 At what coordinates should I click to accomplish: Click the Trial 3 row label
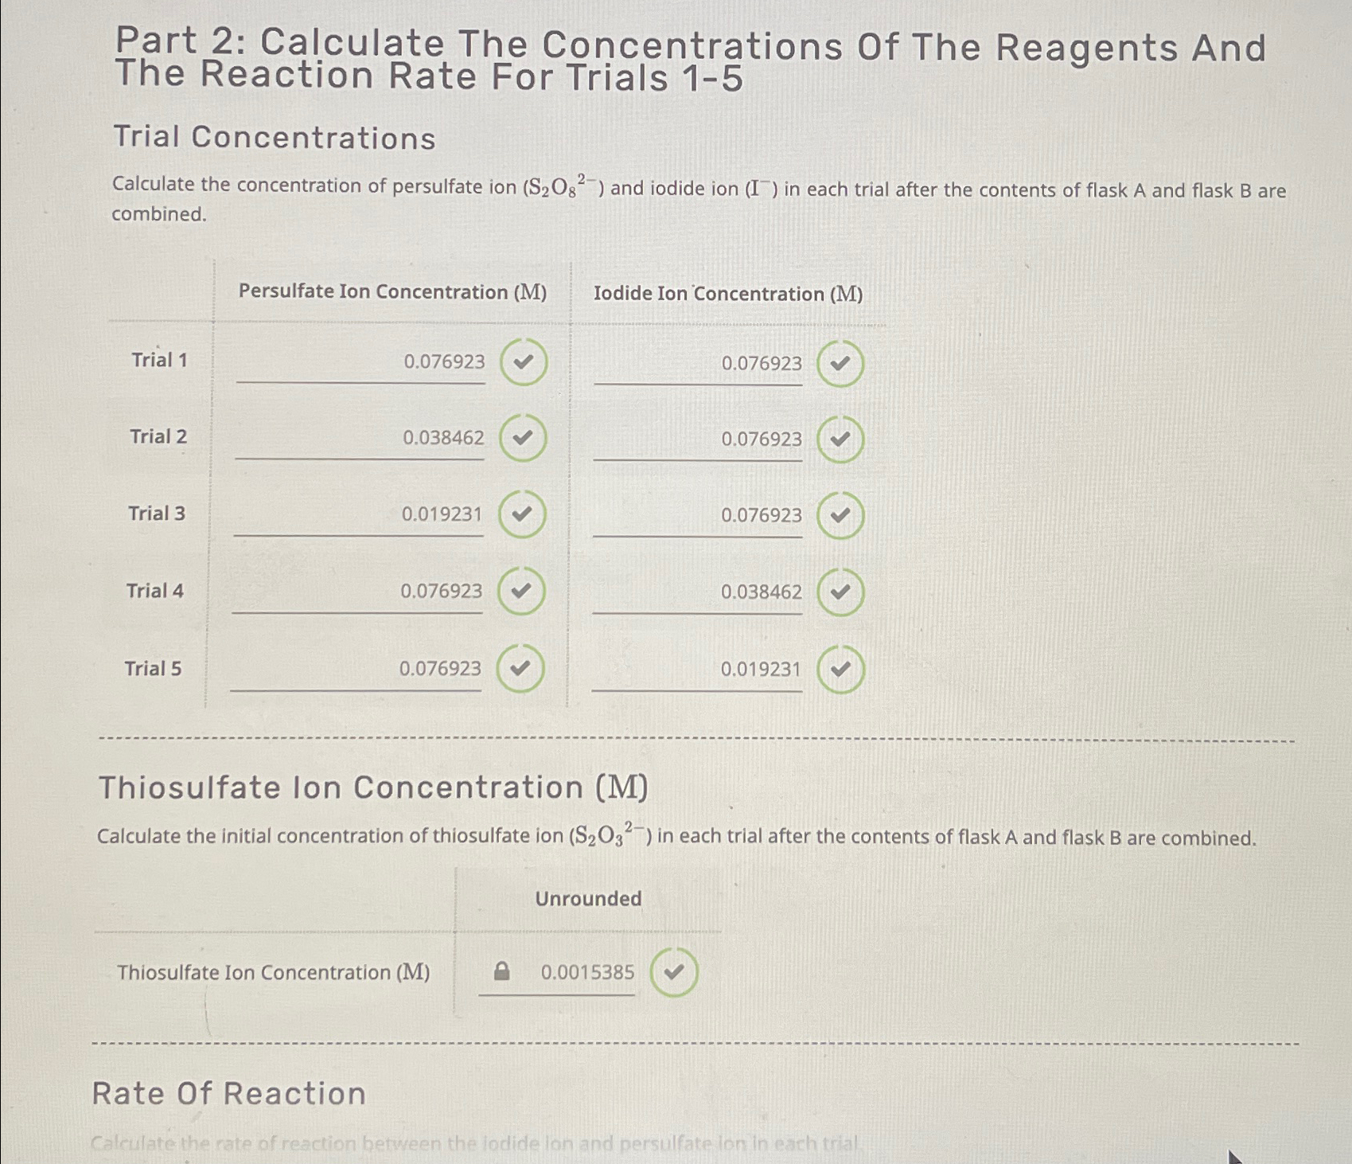click(x=156, y=514)
